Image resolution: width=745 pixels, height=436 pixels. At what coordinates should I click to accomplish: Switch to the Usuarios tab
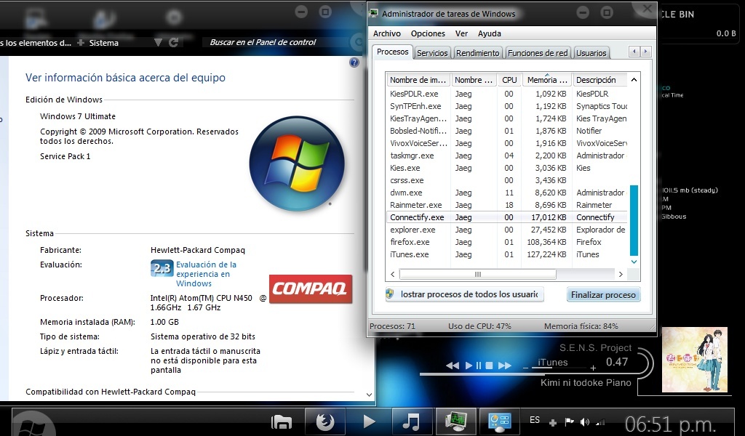tap(591, 53)
